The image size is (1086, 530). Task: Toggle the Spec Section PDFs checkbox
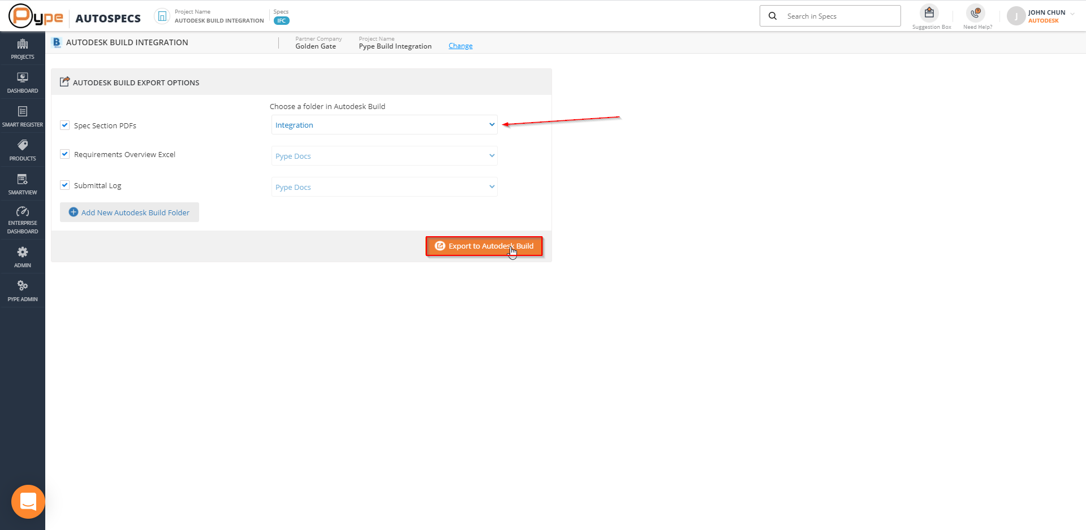point(65,125)
